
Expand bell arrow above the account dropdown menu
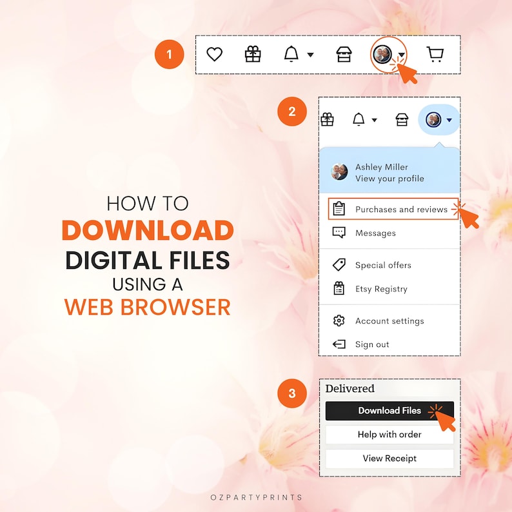click(x=374, y=120)
